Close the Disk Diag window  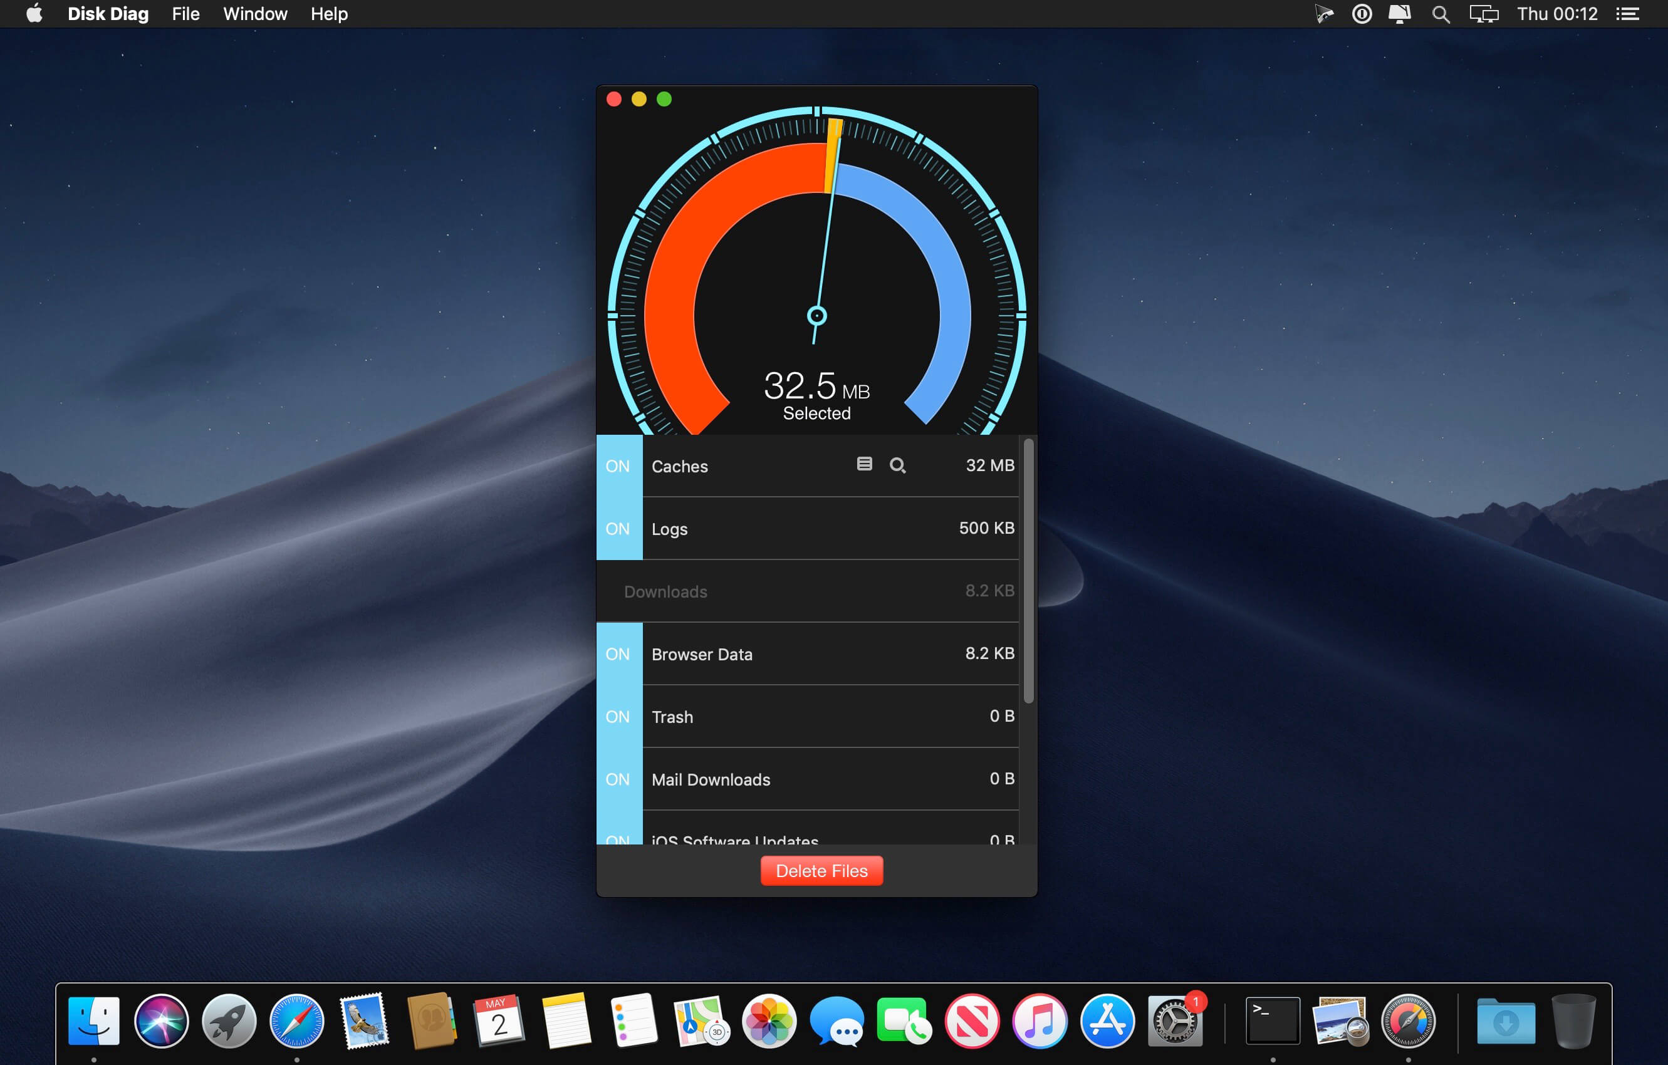(x=613, y=99)
